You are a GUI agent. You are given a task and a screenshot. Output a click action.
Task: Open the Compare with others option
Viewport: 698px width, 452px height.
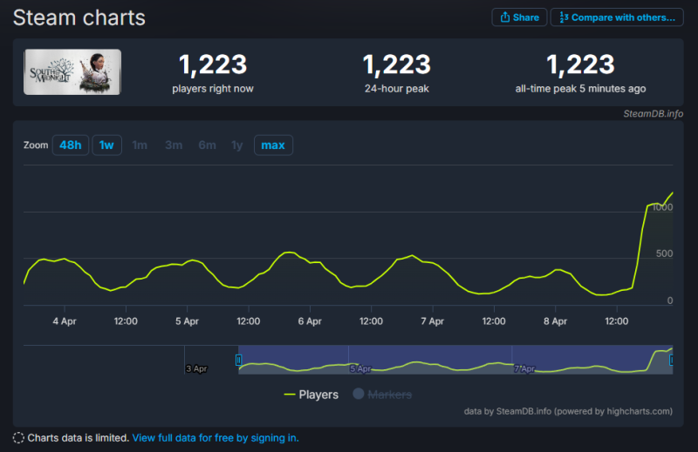click(616, 17)
